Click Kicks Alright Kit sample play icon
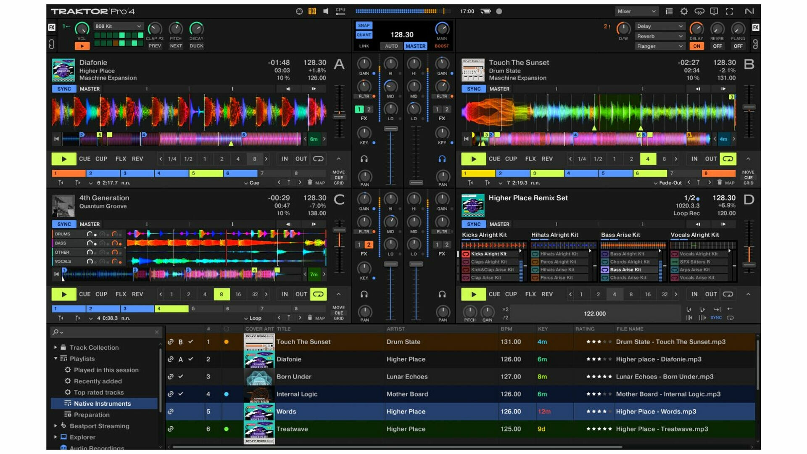This screenshot has width=807, height=454. tap(466, 254)
